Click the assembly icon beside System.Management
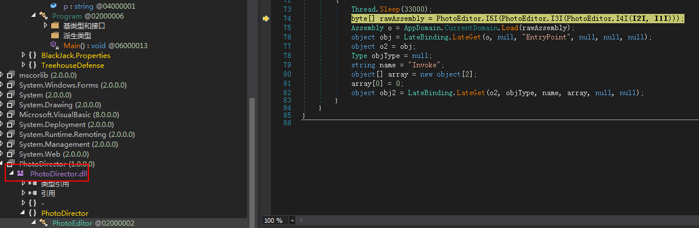The image size is (699, 228). coord(11,144)
